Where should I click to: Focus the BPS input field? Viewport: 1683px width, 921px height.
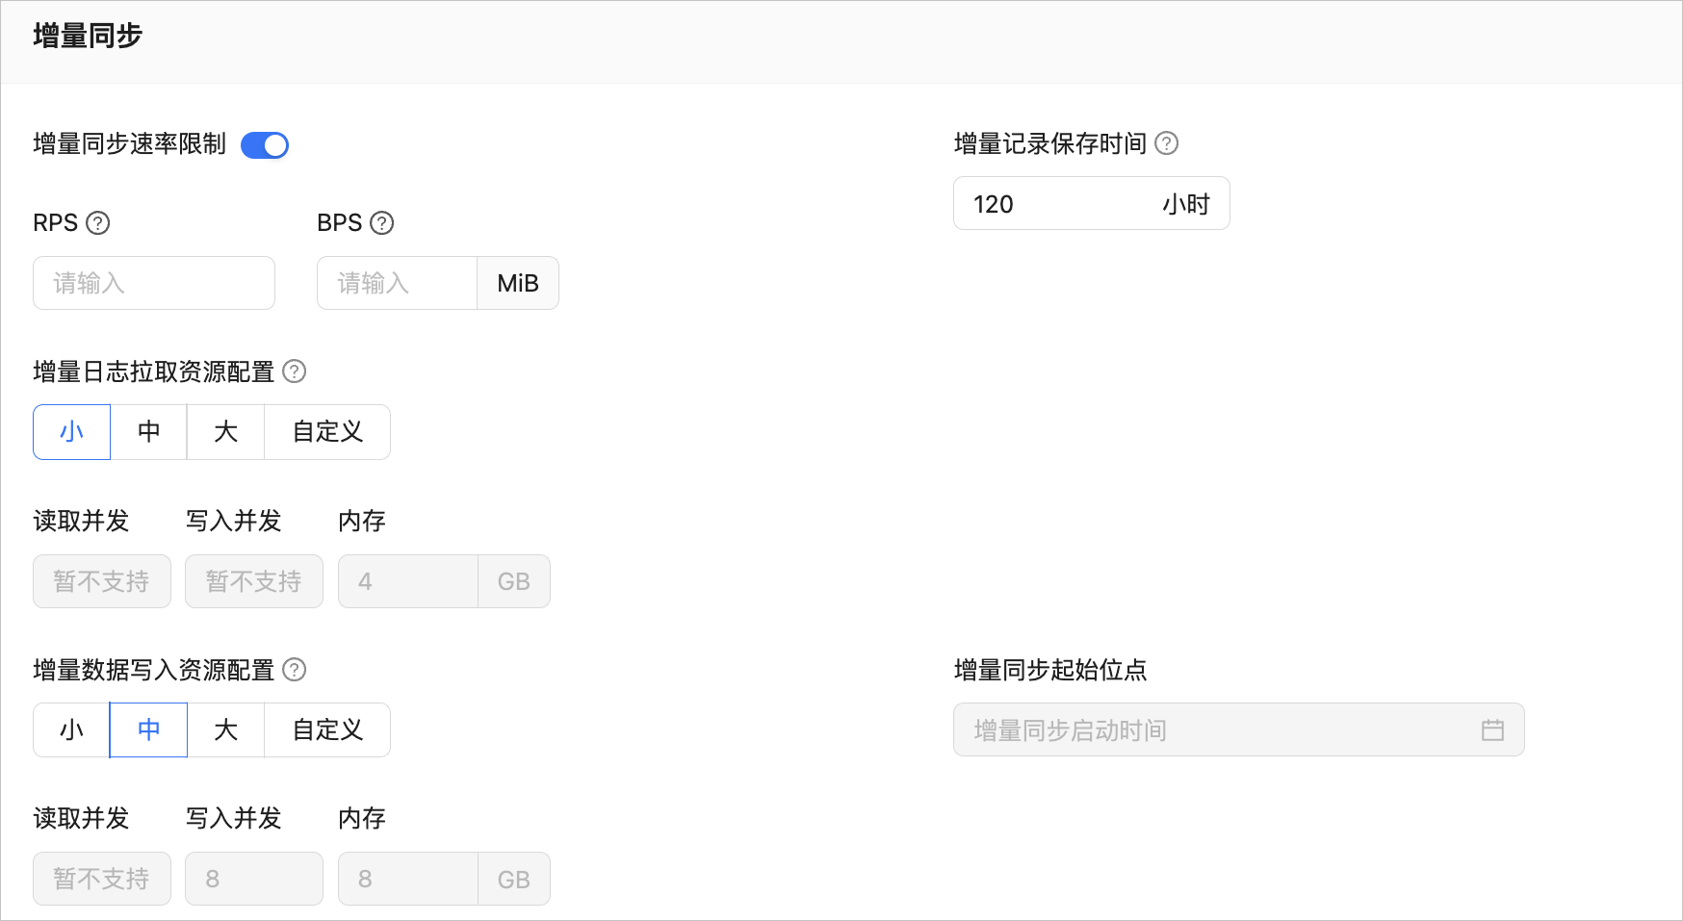click(x=397, y=283)
